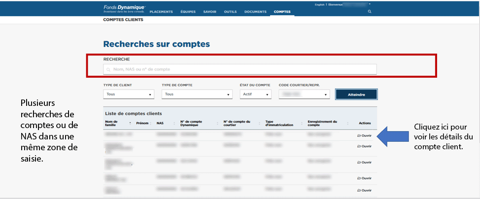Open the Code courtier/repr. dropdown
This screenshot has width=480, height=199.
pos(303,94)
